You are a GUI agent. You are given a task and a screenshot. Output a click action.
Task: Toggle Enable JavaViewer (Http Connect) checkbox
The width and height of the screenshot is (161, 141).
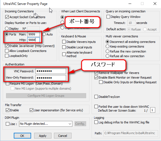(x=7, y=46)
